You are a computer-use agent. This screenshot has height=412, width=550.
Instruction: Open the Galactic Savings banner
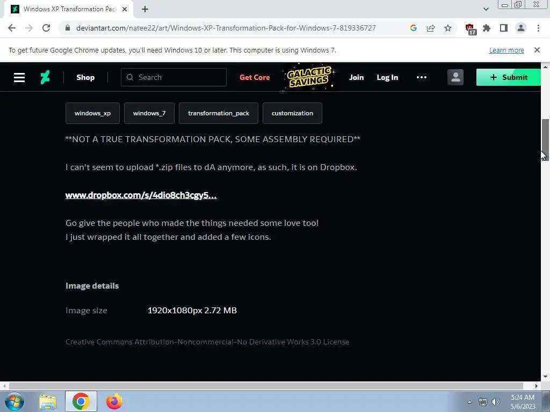tap(309, 77)
